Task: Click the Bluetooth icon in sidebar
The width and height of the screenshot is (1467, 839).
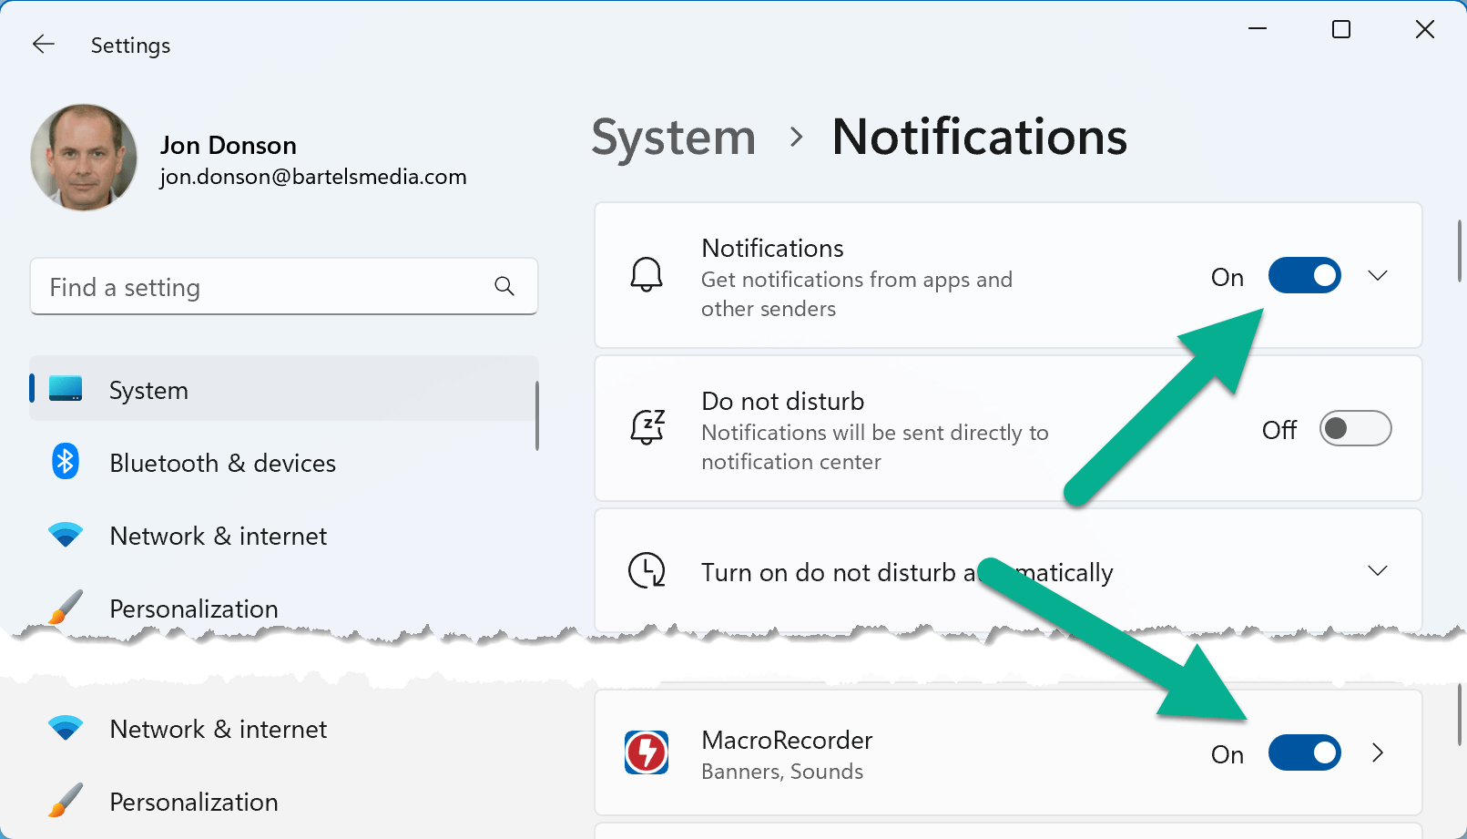Action: point(65,463)
